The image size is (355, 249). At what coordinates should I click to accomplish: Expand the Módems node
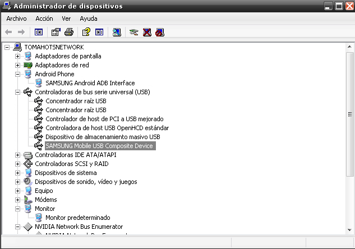click(17, 200)
